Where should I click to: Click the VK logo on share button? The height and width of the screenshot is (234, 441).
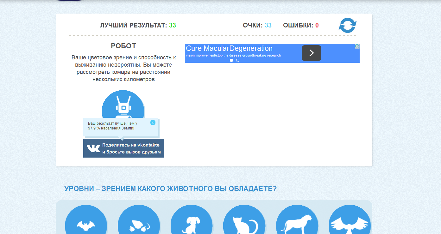(93, 148)
